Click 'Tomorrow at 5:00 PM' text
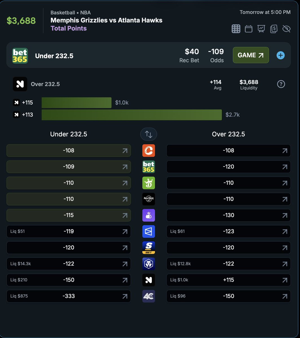 click(265, 12)
